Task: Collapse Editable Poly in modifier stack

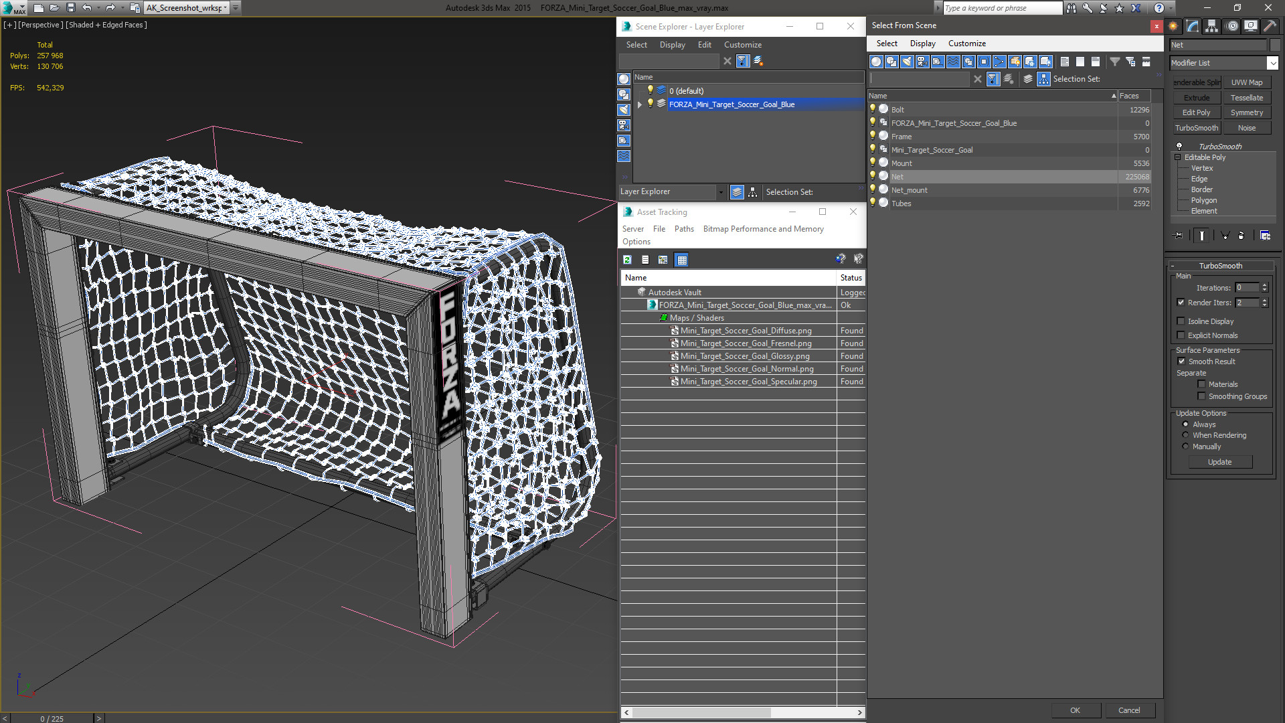Action: [1178, 157]
